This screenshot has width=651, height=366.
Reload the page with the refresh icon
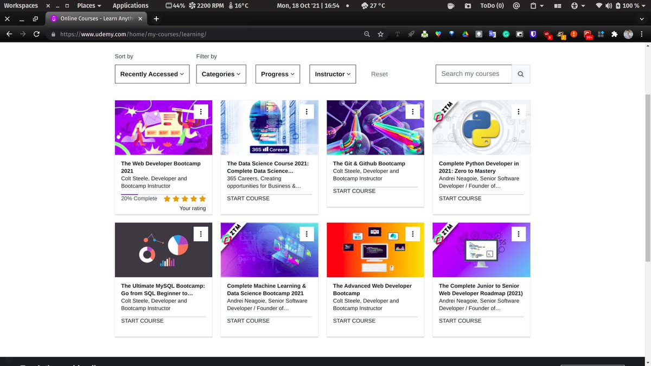tap(36, 34)
